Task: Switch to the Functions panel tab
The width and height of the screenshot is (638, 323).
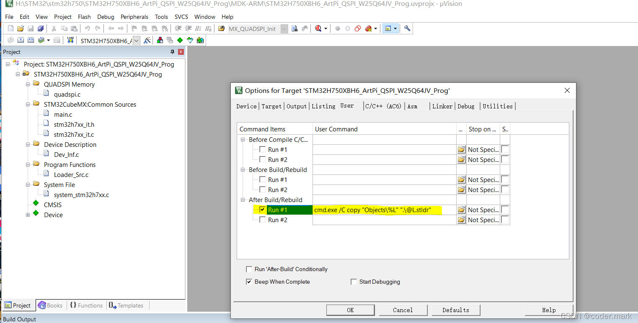Action: pos(86,305)
